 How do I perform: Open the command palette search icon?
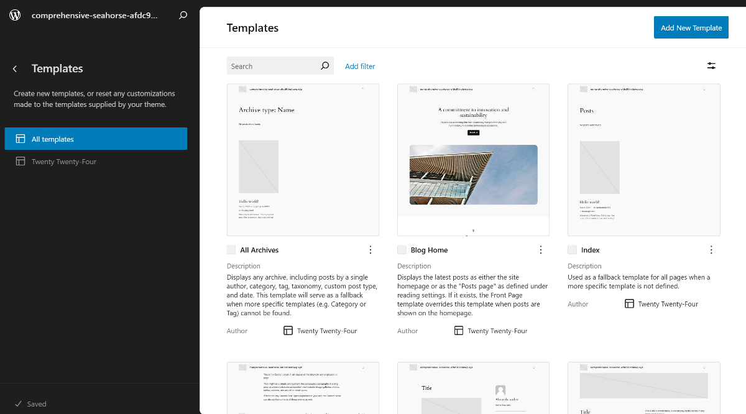tap(183, 16)
